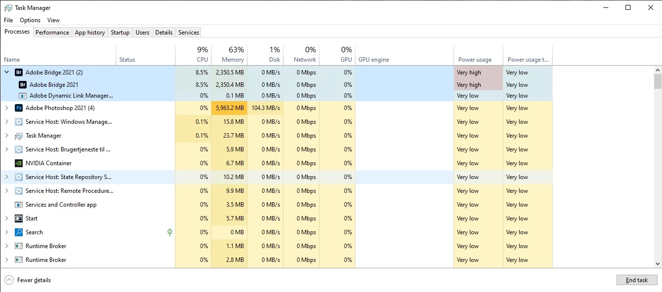662x292 pixels.
Task: Expand the Adobe Photoshop 2021 (4) group
Action: point(7,108)
